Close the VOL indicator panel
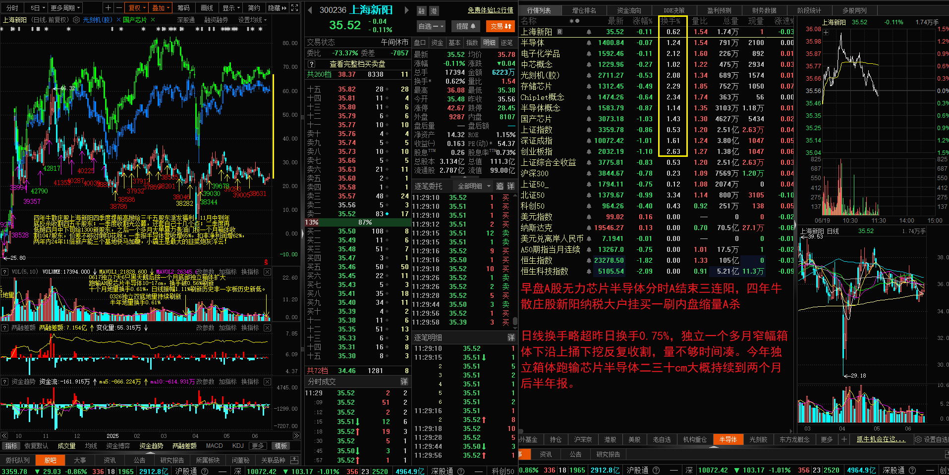949x475 pixels. (267, 272)
